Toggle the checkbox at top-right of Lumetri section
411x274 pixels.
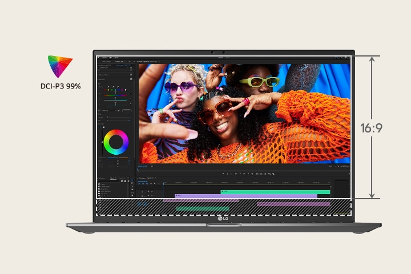coord(131,75)
